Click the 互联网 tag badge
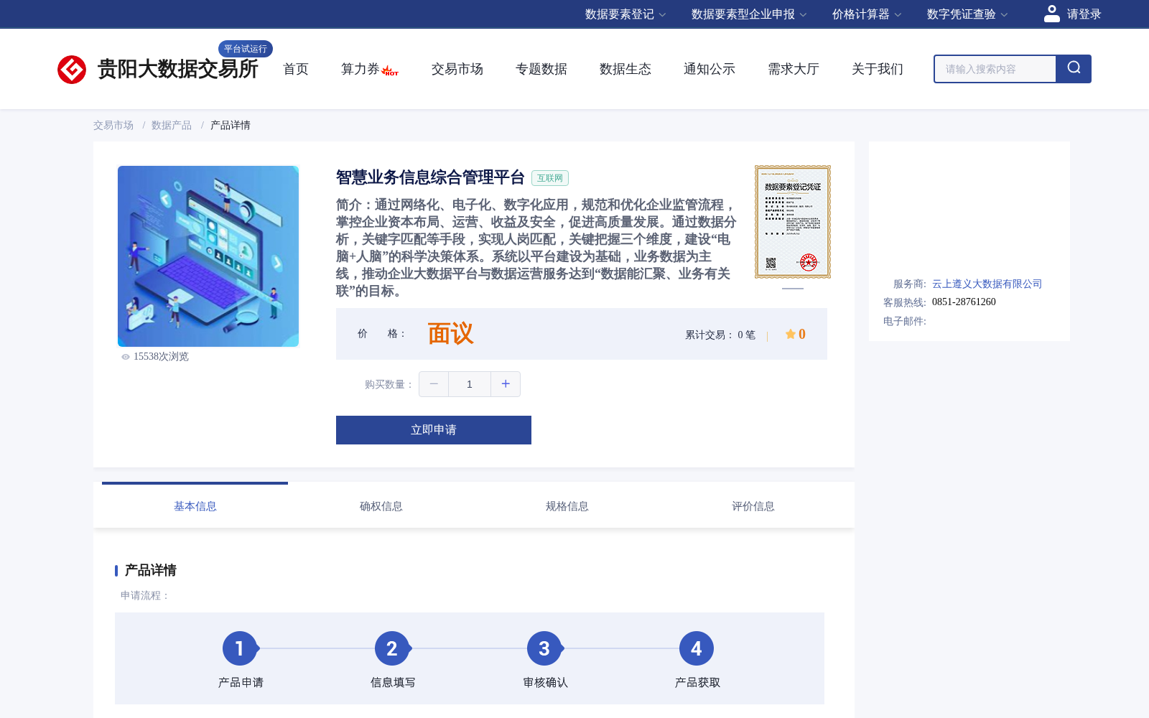The height and width of the screenshot is (718, 1149). (x=550, y=178)
